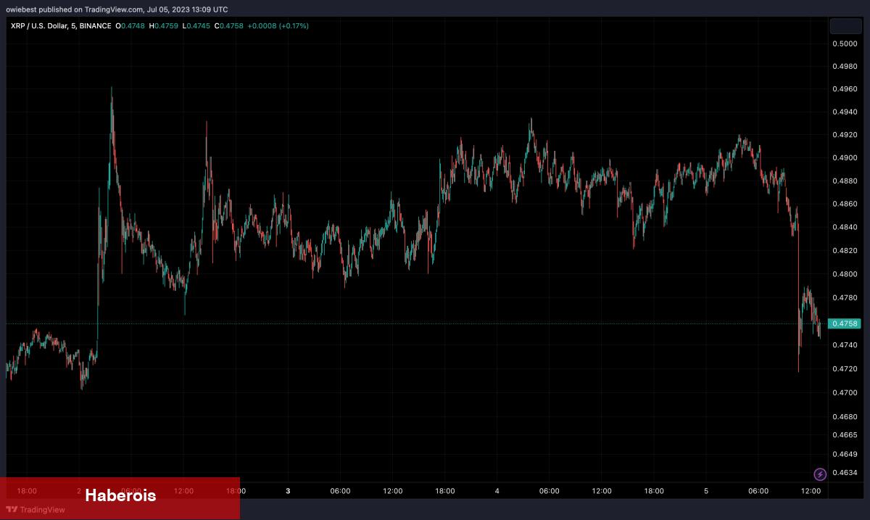Screen dimensions: 870x520
Task: Click the open value O0.4748
Action: pyautogui.click(x=129, y=25)
